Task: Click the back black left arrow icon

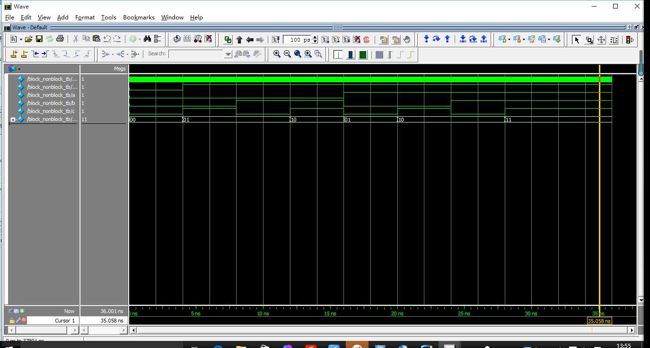Action: 250,40
